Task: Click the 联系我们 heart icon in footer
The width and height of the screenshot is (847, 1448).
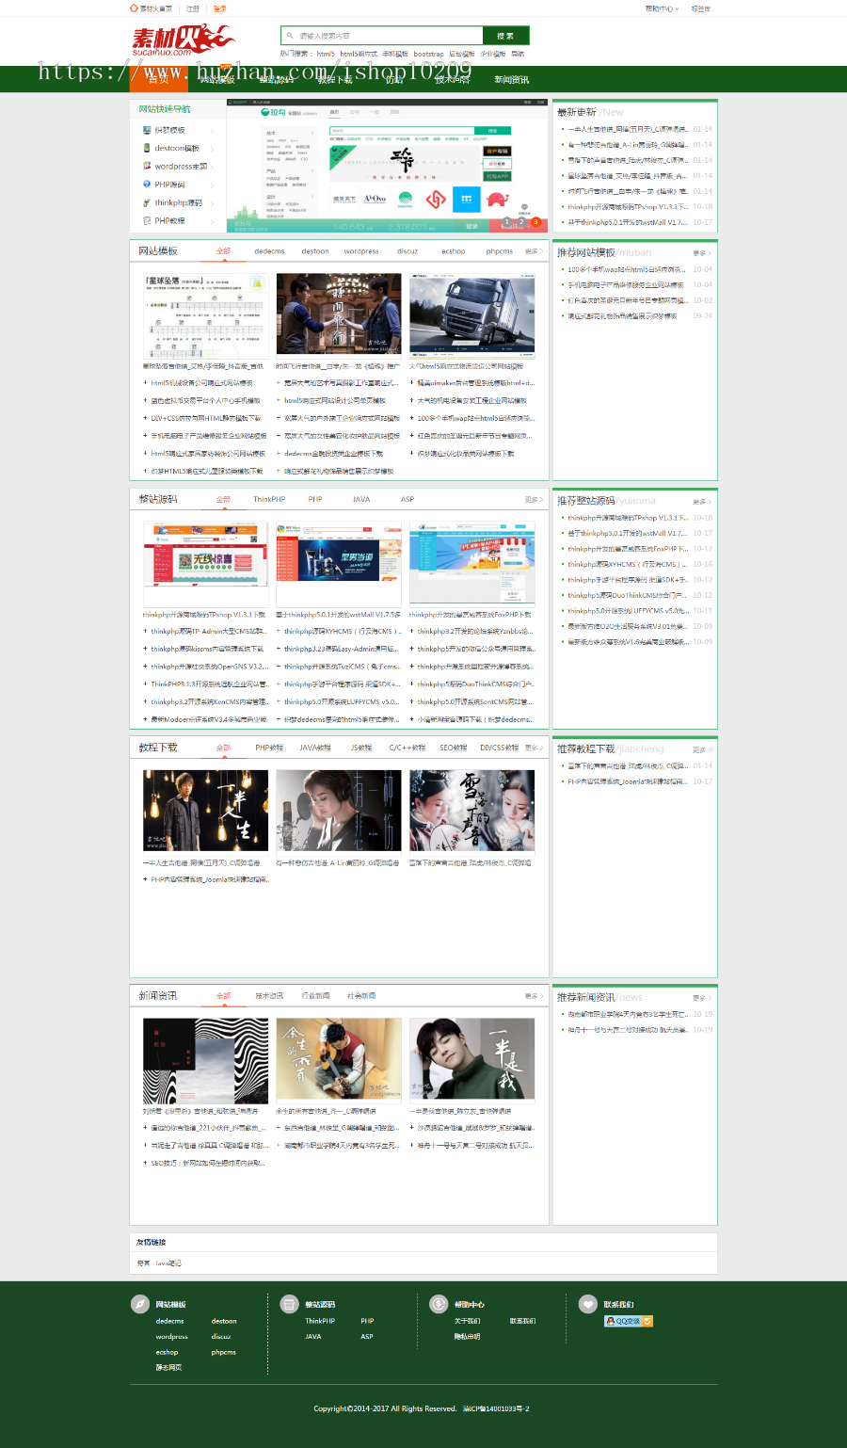Action: click(588, 1305)
